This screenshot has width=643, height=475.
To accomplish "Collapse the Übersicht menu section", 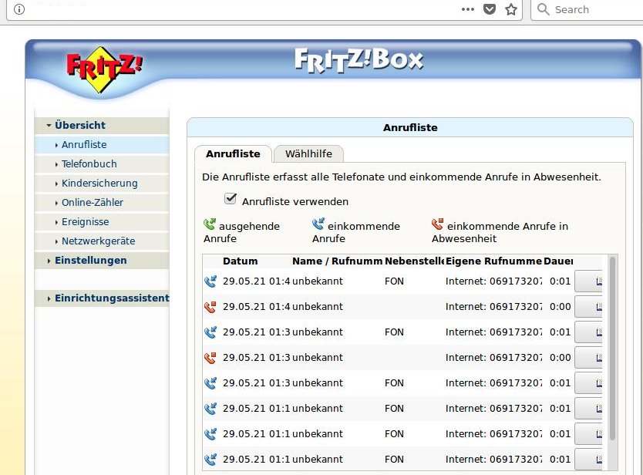I will pos(102,126).
